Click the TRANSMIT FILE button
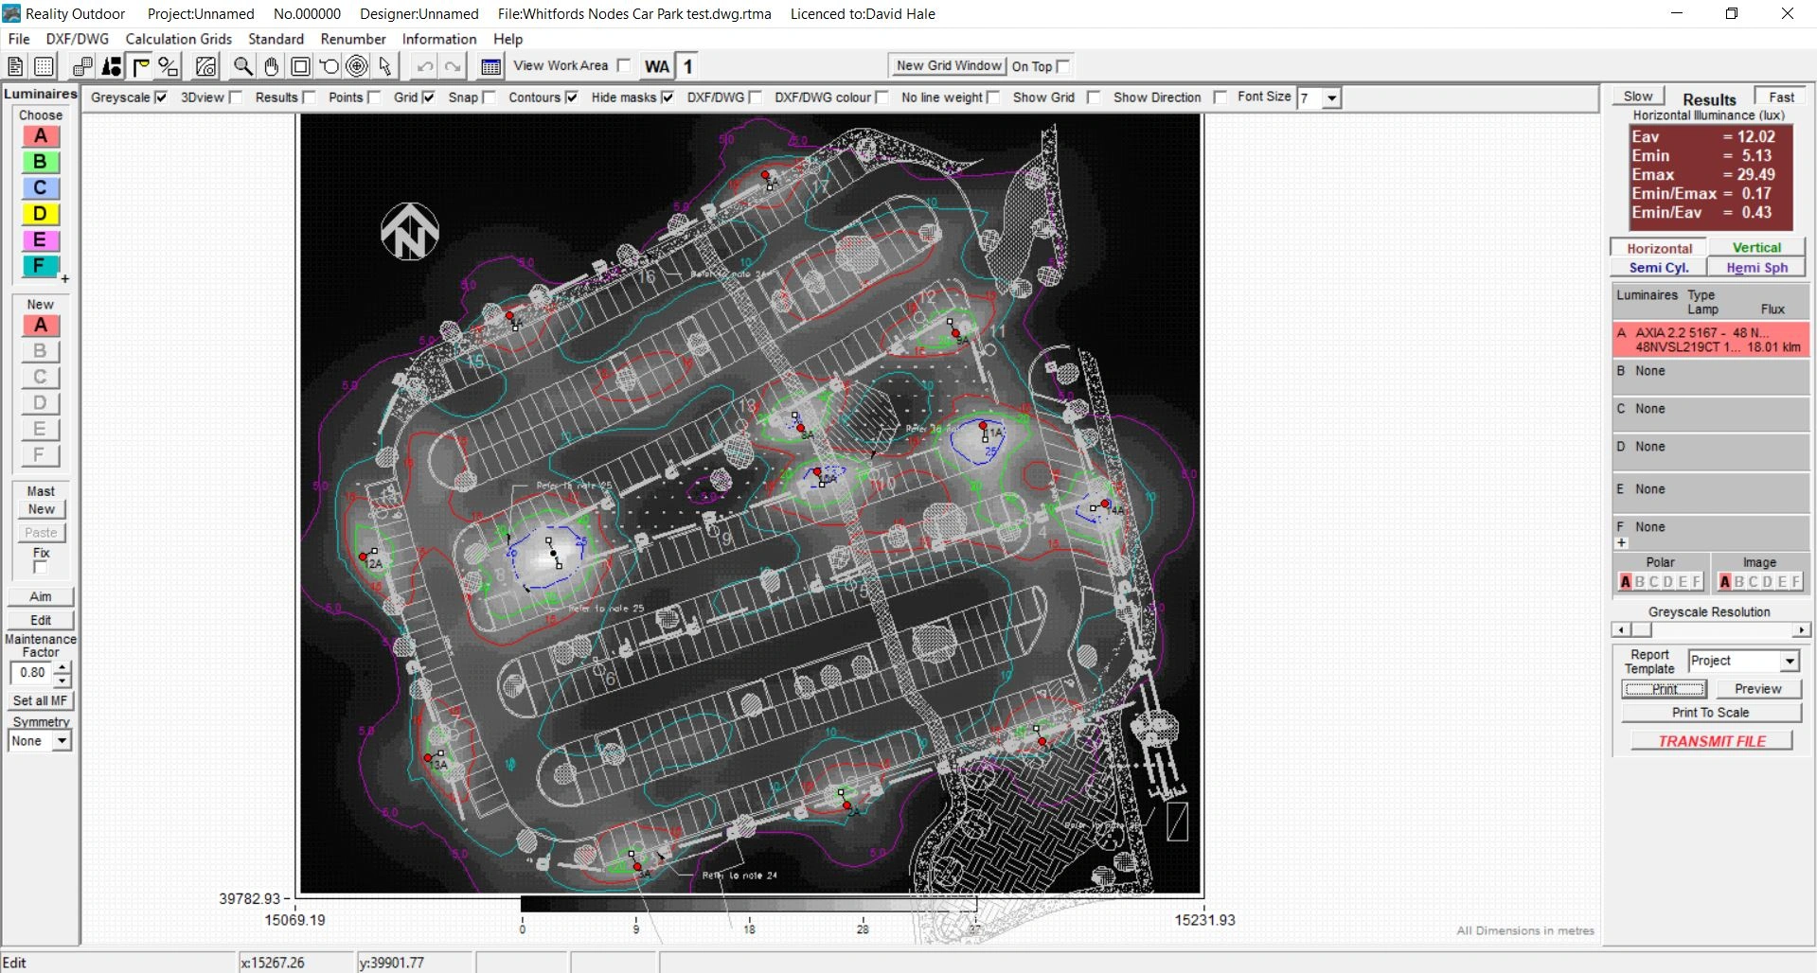Viewport: 1817px width, 973px height. [1711, 741]
